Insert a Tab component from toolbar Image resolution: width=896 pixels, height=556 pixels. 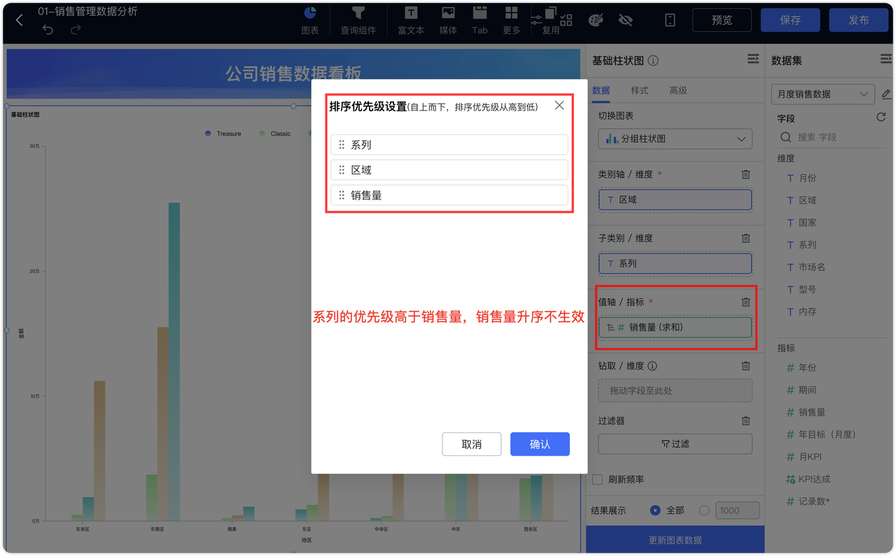(479, 20)
